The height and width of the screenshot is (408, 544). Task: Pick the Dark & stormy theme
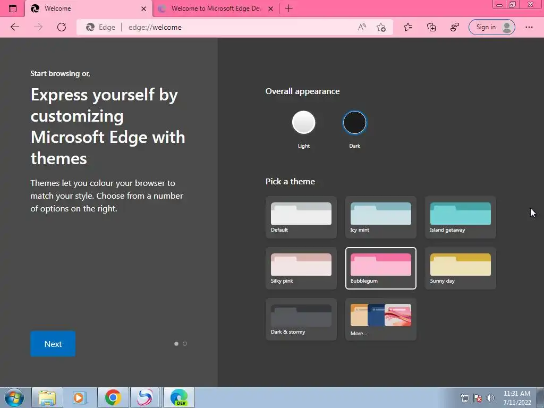(x=301, y=319)
